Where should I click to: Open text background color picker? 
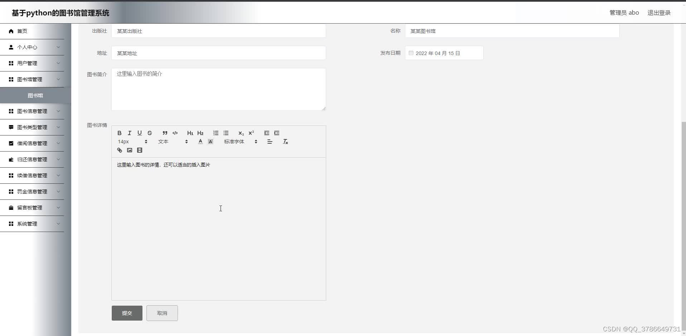click(x=211, y=142)
